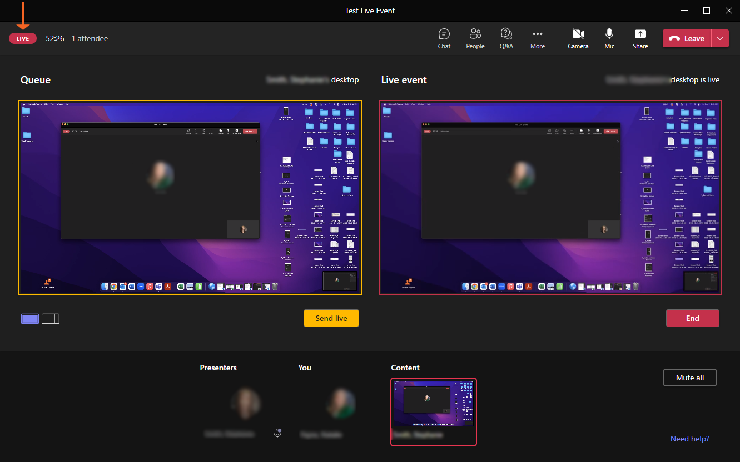Click the red Leave button

pyautogui.click(x=687, y=38)
